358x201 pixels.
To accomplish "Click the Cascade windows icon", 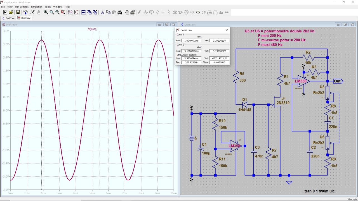I will pyautogui.click(x=89, y=12).
